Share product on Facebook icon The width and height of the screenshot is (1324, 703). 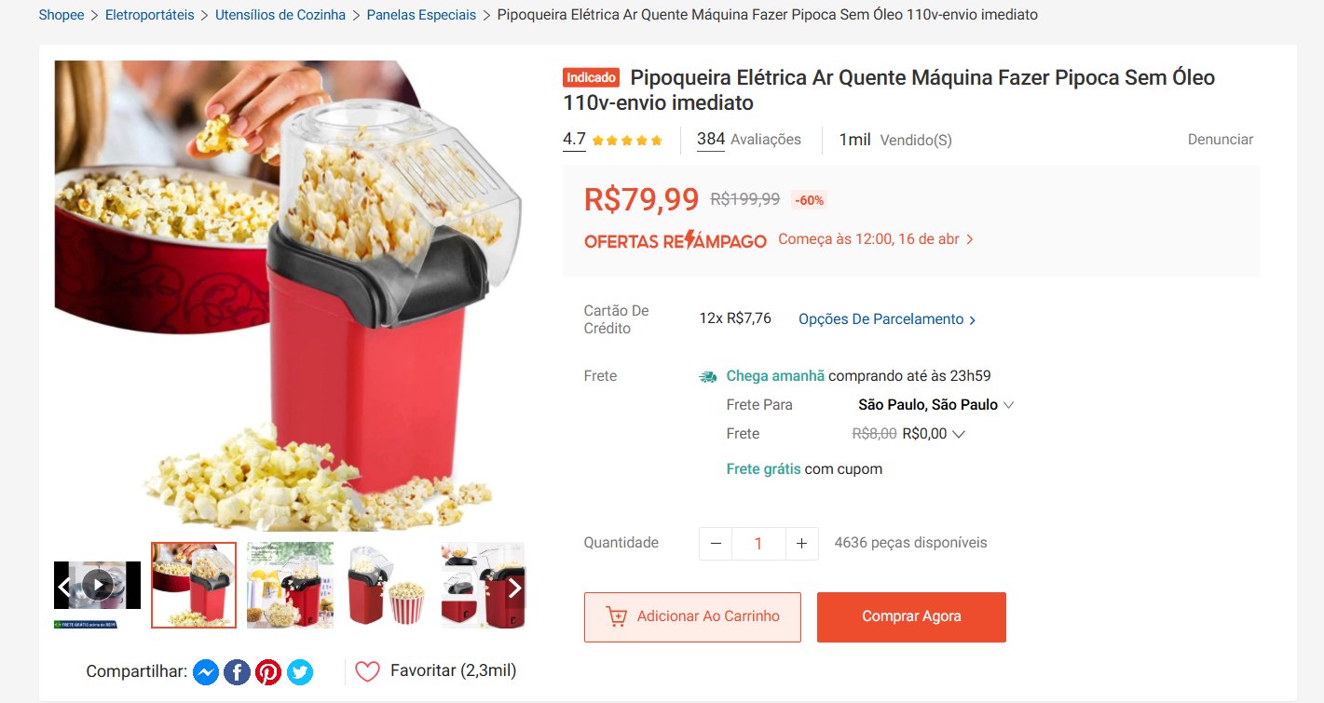(x=237, y=671)
